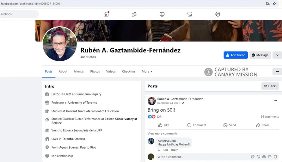Image resolution: width=282 pixels, height=162 pixels.
Task: Click the graduation cap beside Harvard entry
Action: [47, 111]
